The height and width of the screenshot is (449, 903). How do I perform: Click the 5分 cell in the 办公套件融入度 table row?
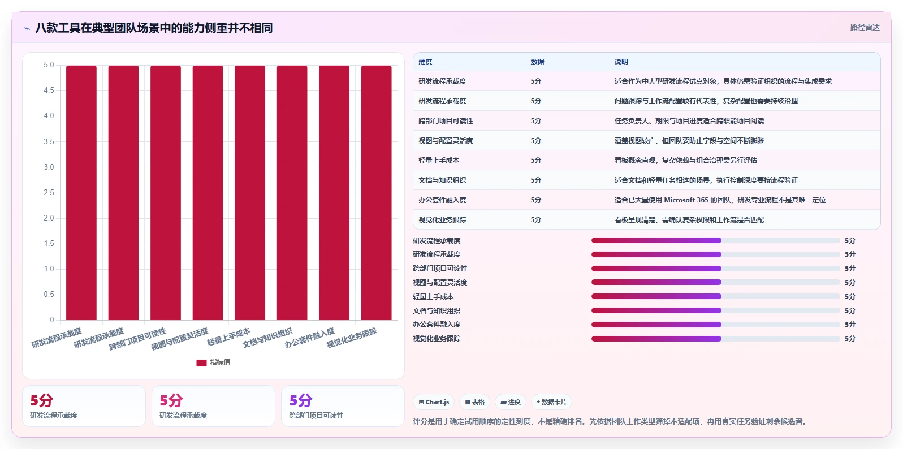[536, 200]
